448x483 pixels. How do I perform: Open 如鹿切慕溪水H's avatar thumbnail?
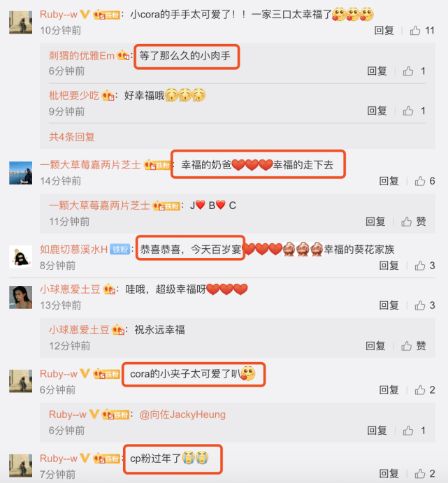pos(21,257)
